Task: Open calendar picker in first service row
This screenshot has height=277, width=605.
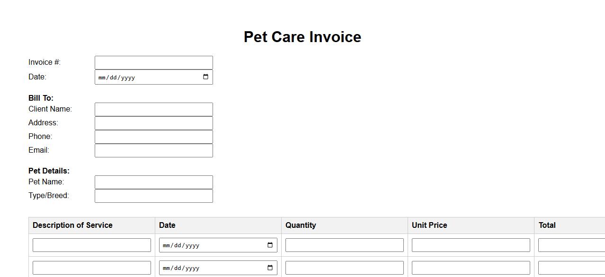Action: (270, 245)
